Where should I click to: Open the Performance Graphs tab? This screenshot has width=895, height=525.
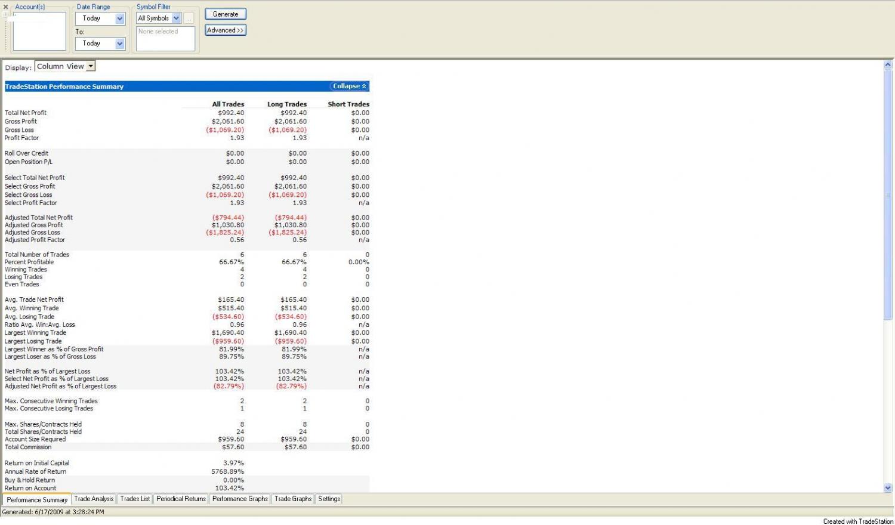(x=240, y=499)
